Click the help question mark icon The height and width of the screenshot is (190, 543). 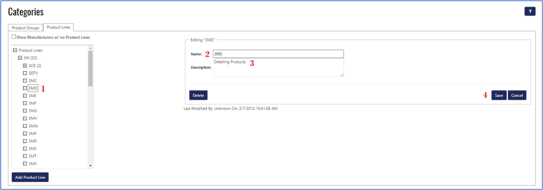click(x=530, y=11)
